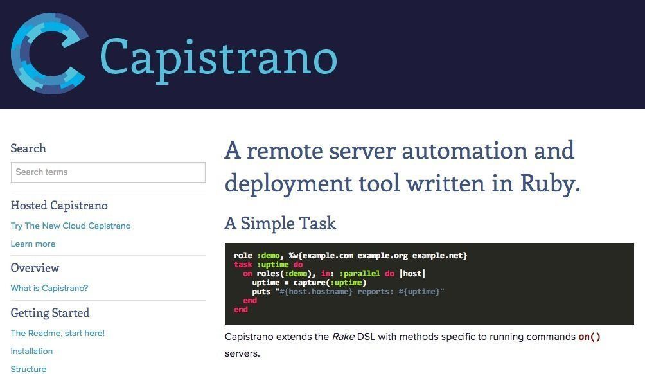Viewport: 645px width, 374px height.
Task: Click the italic Rake word
Action: point(343,337)
